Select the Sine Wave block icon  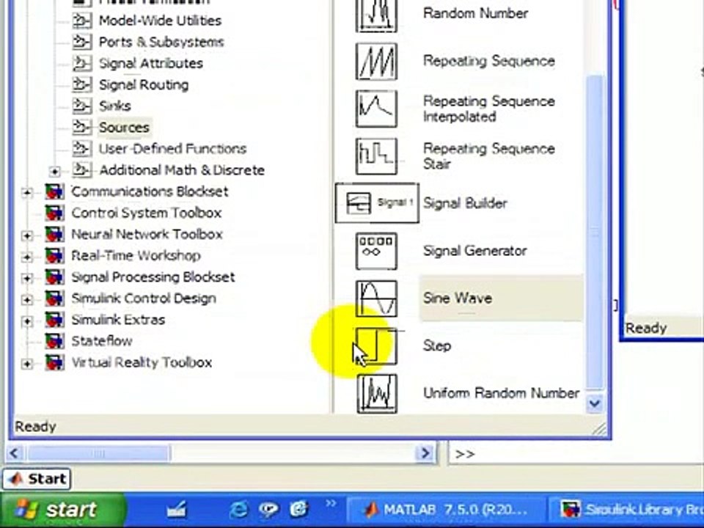pyautogui.click(x=376, y=298)
